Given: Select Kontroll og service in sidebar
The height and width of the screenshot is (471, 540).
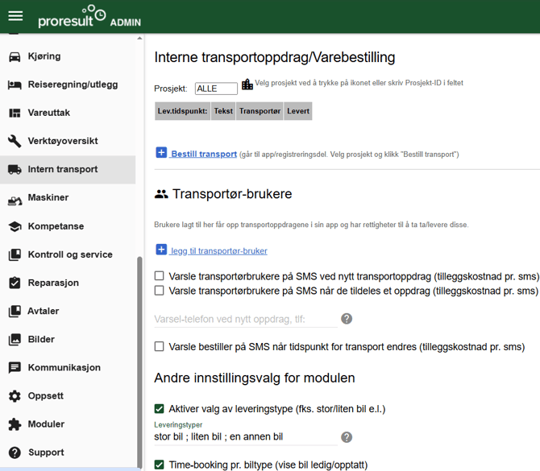Looking at the screenshot, I should 69,254.
